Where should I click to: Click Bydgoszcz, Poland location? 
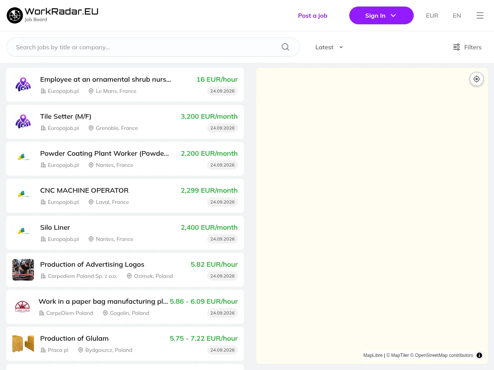tap(108, 350)
